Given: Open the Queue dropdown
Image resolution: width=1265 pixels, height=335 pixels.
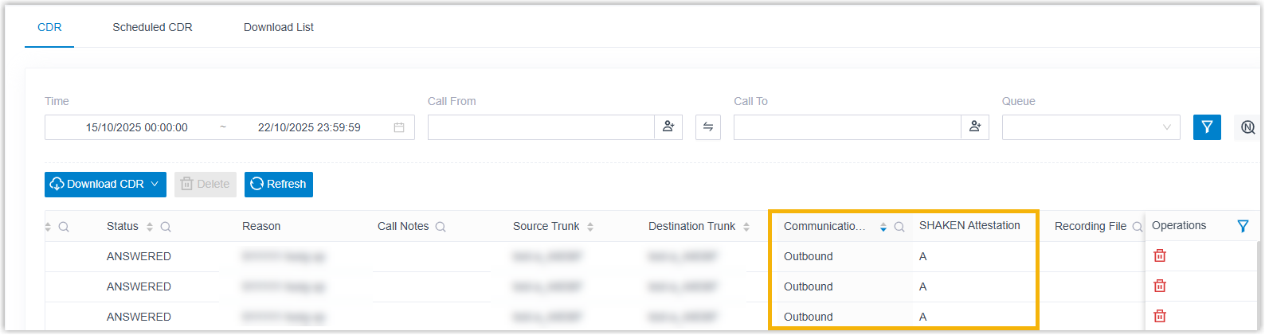Looking at the screenshot, I should 1091,127.
